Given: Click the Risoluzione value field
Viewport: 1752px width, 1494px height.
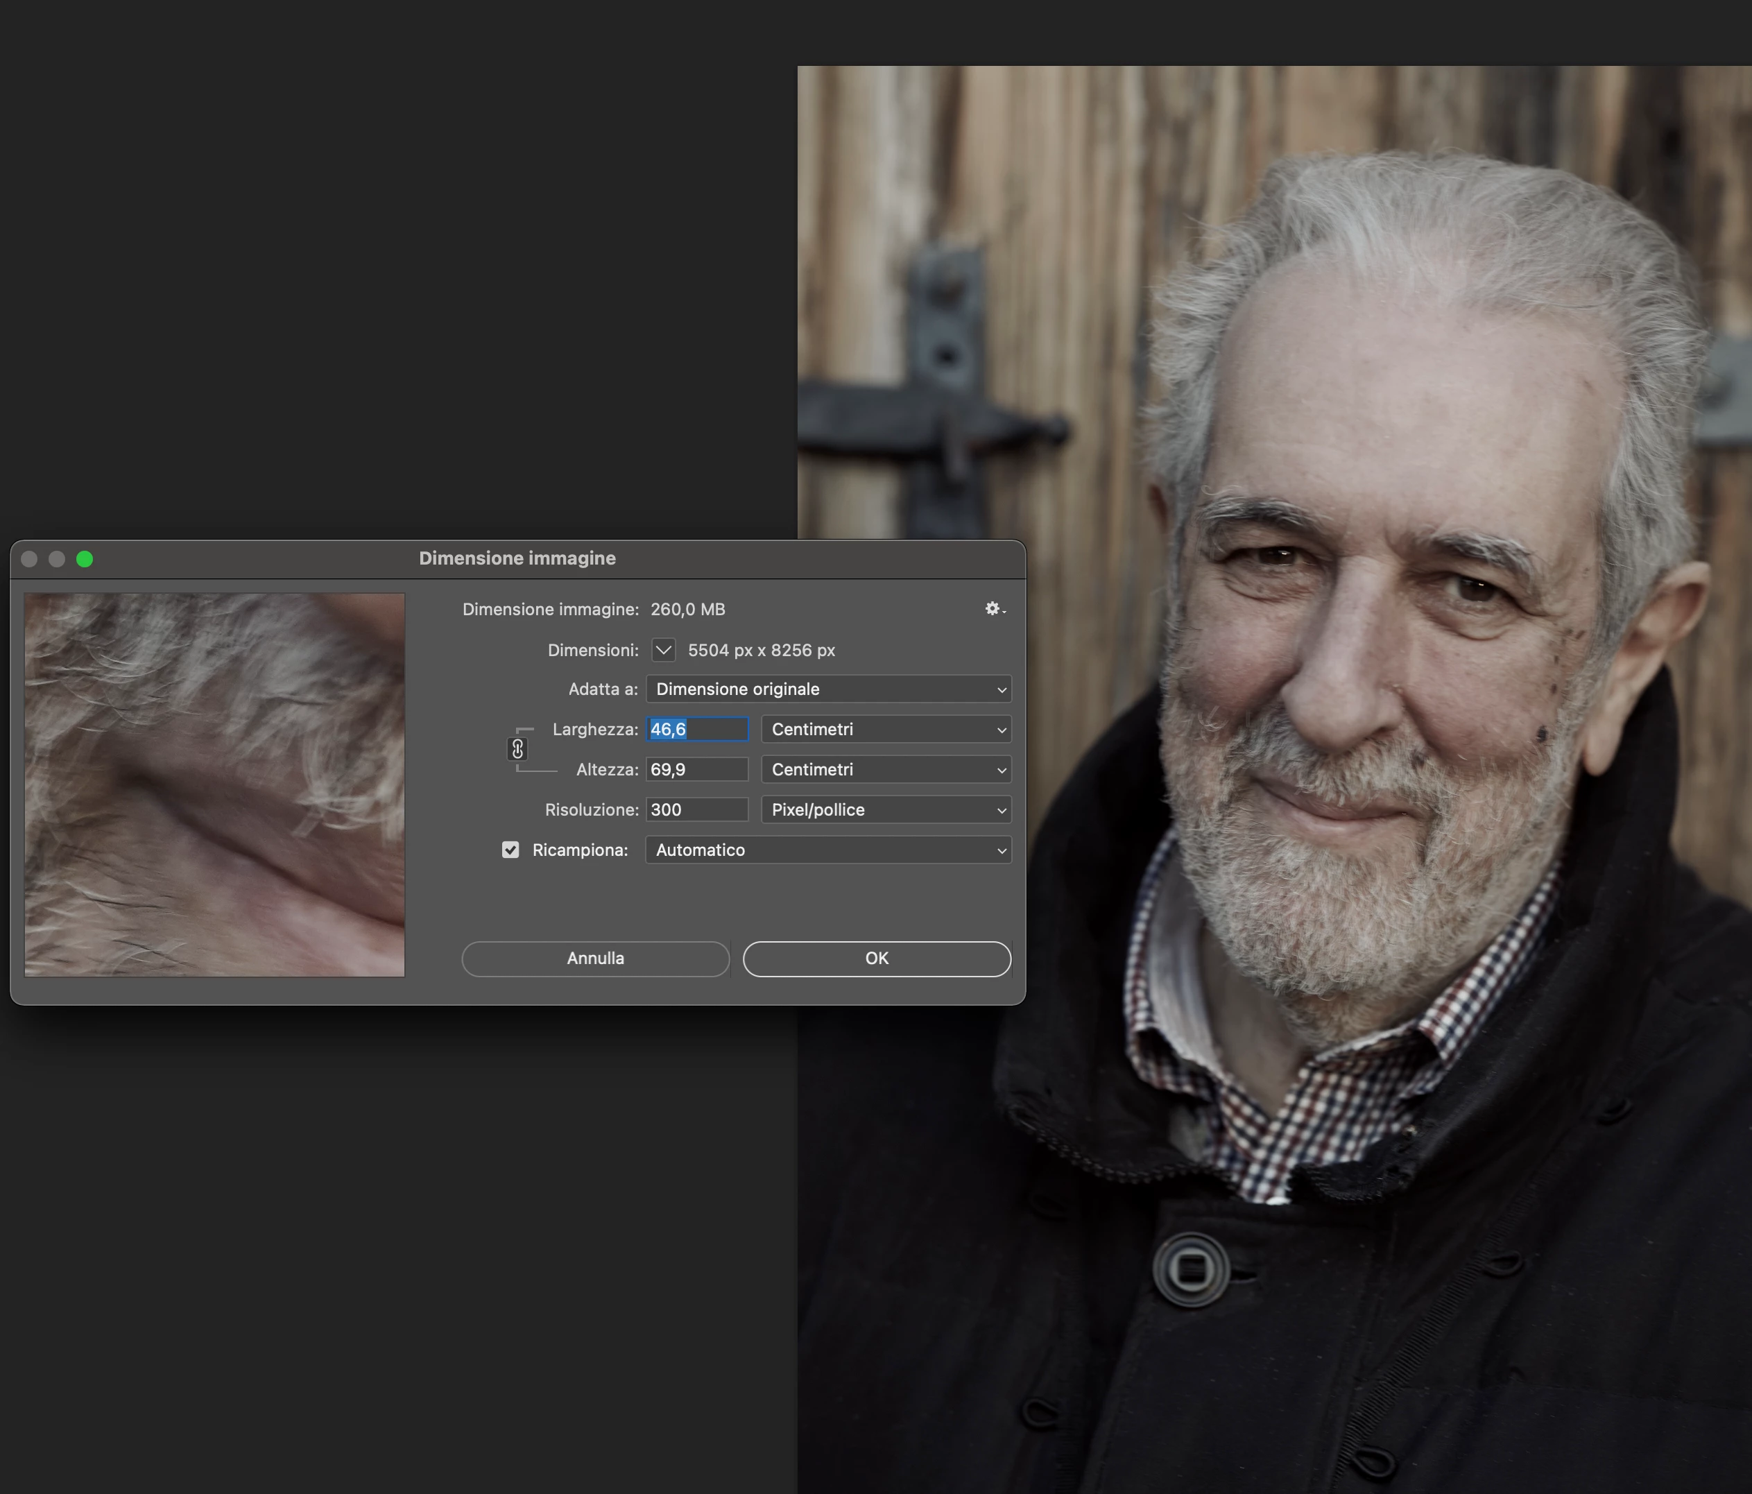Looking at the screenshot, I should tap(697, 810).
